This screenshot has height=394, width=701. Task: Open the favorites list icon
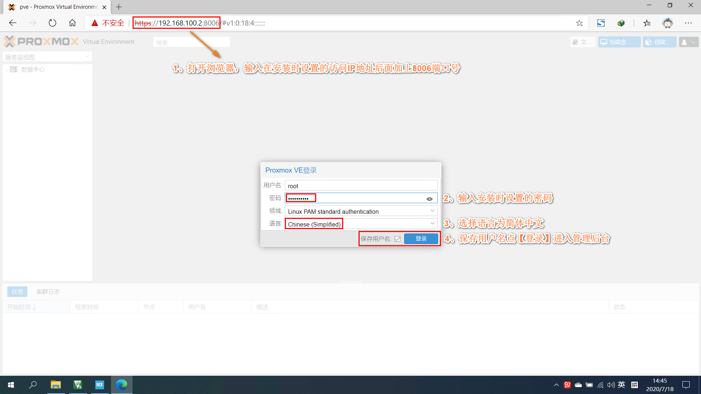coord(647,23)
